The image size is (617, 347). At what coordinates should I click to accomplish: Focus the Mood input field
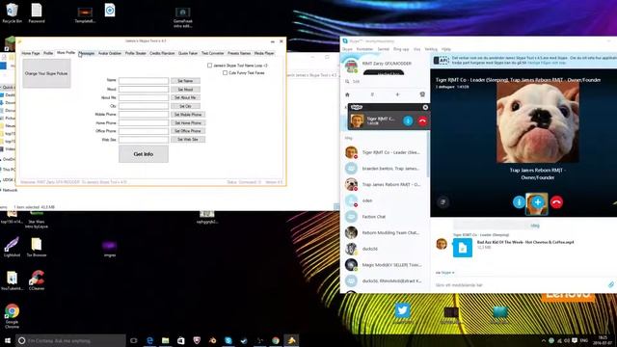[144, 90]
